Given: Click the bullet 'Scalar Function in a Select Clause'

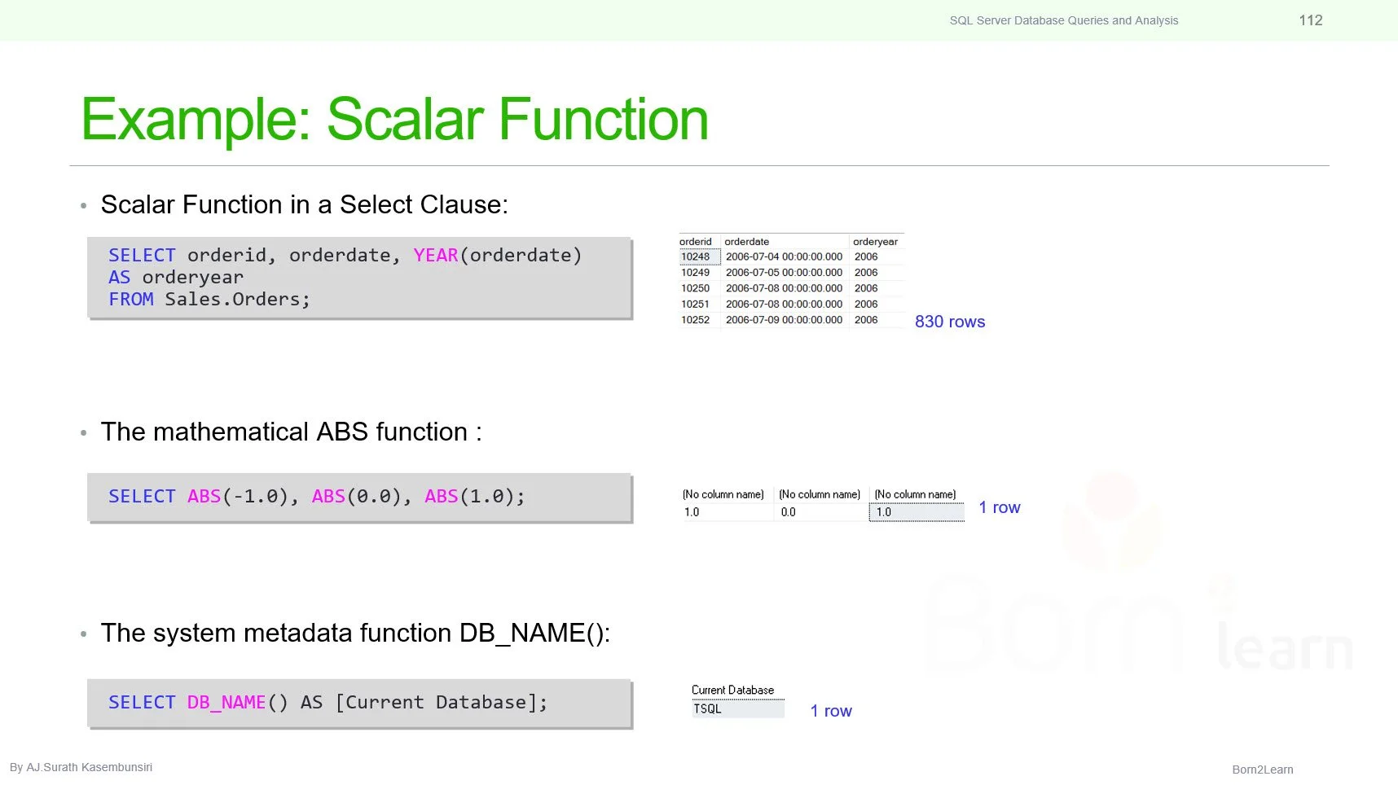Looking at the screenshot, I should click(x=304, y=204).
